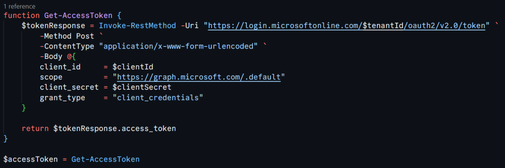Click the "client_credentials" string value
The image size is (505, 168).
158,98
